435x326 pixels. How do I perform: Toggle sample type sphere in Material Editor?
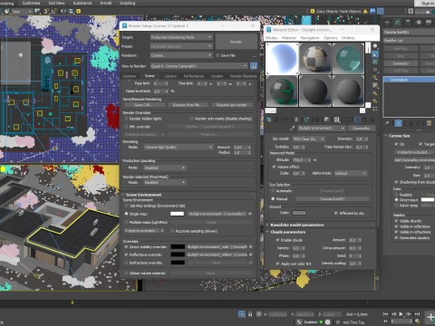[x=375, y=46]
